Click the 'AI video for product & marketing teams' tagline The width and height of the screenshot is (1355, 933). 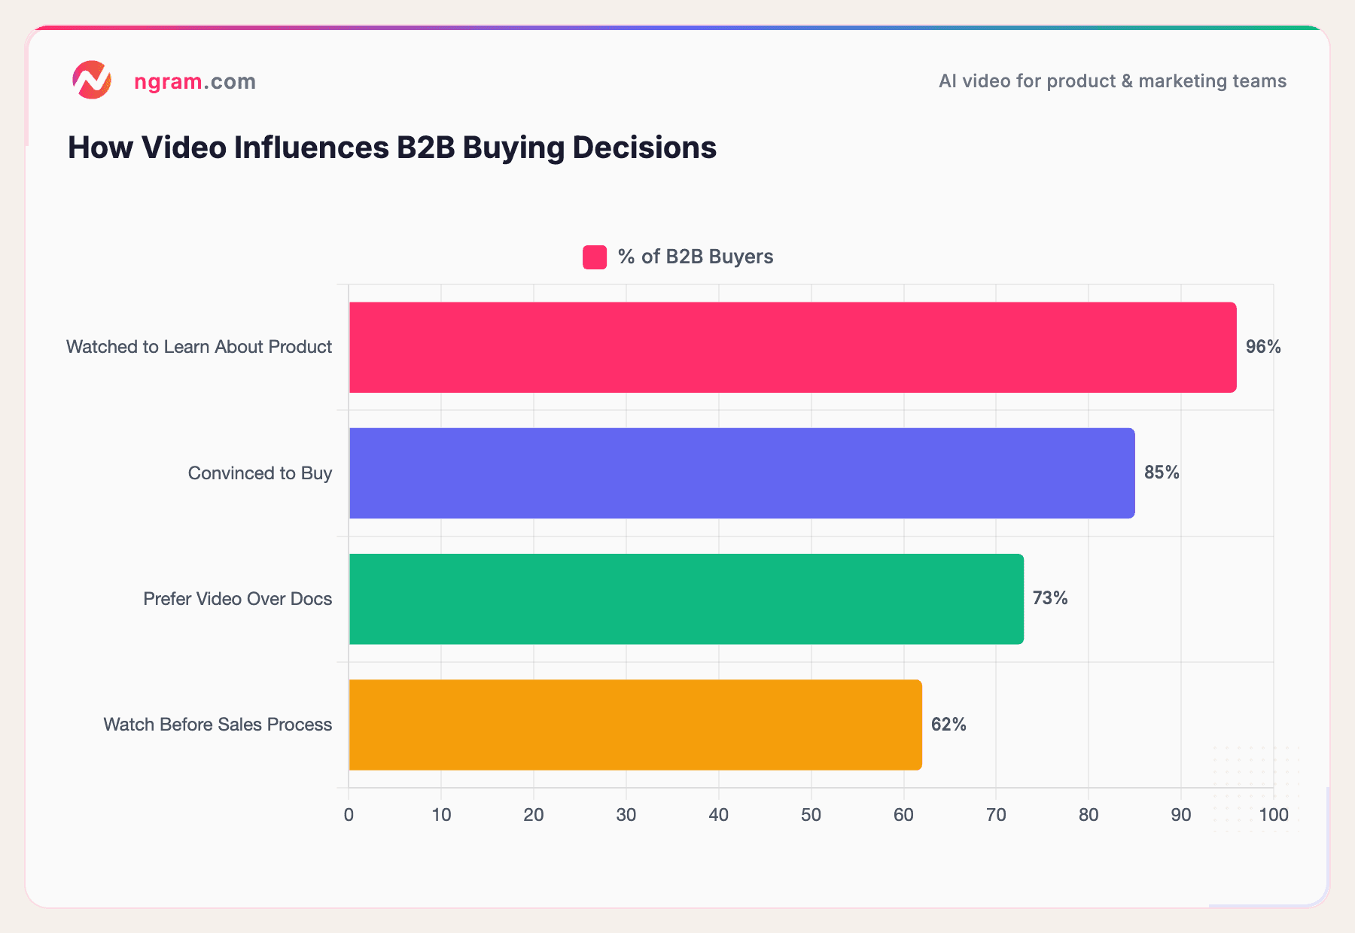tap(1112, 81)
